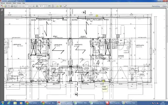
Task: Zoom out with the minus button
Action: pos(33,6)
